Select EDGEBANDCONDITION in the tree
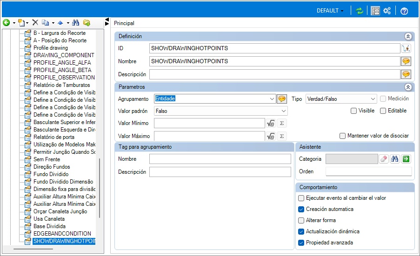Image resolution: width=420 pixels, height=256 pixels. pos(62,234)
